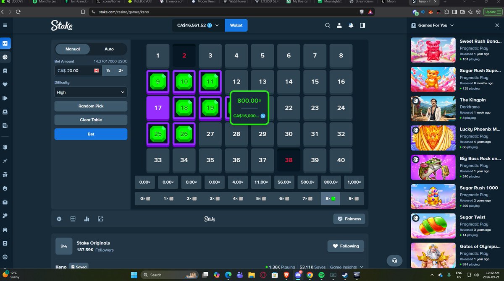Click the 8× hits indicator cell
The image size is (504, 281).
tap(331, 198)
